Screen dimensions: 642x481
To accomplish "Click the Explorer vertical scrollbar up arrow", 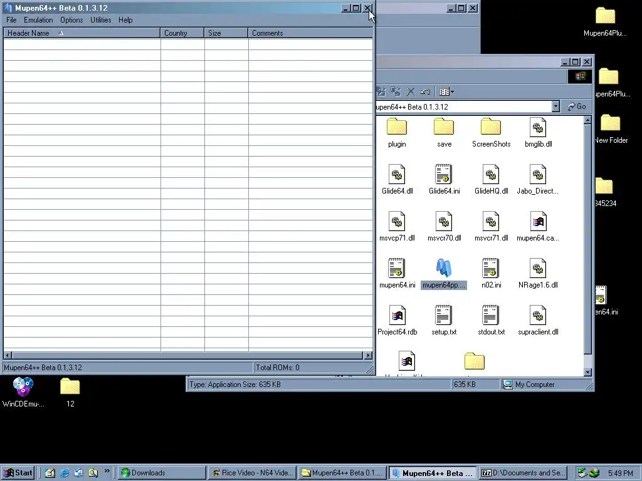I will click(x=587, y=120).
